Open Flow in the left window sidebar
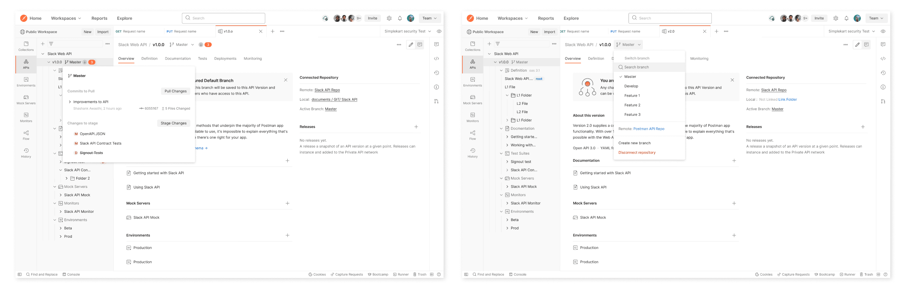This screenshot has width=905, height=291. [26, 135]
